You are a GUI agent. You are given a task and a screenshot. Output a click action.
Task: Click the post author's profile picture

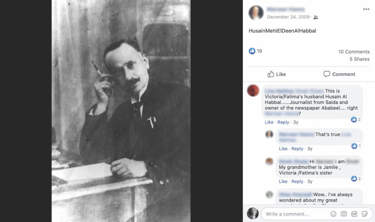click(256, 13)
